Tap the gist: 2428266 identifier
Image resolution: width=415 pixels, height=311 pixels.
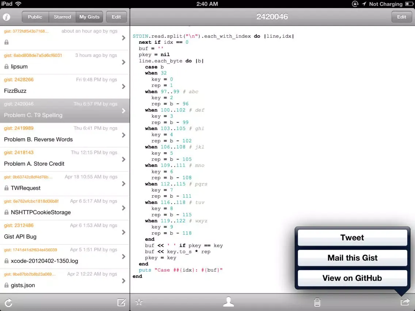click(19, 80)
